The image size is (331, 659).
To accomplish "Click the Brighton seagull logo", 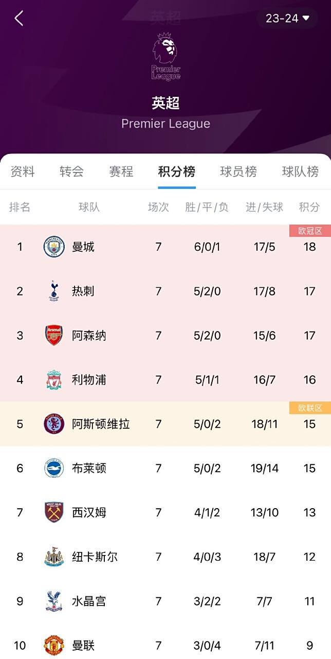I will (x=53, y=468).
